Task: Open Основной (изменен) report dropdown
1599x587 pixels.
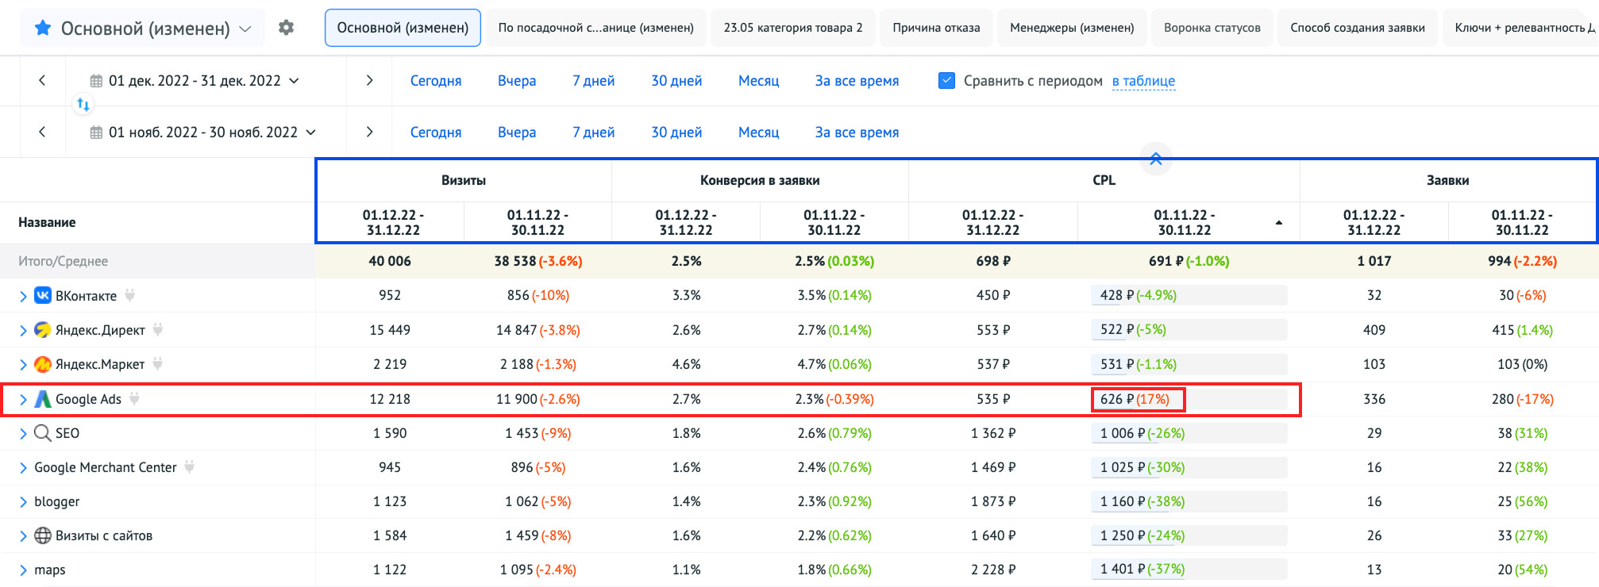Action: coord(144,29)
